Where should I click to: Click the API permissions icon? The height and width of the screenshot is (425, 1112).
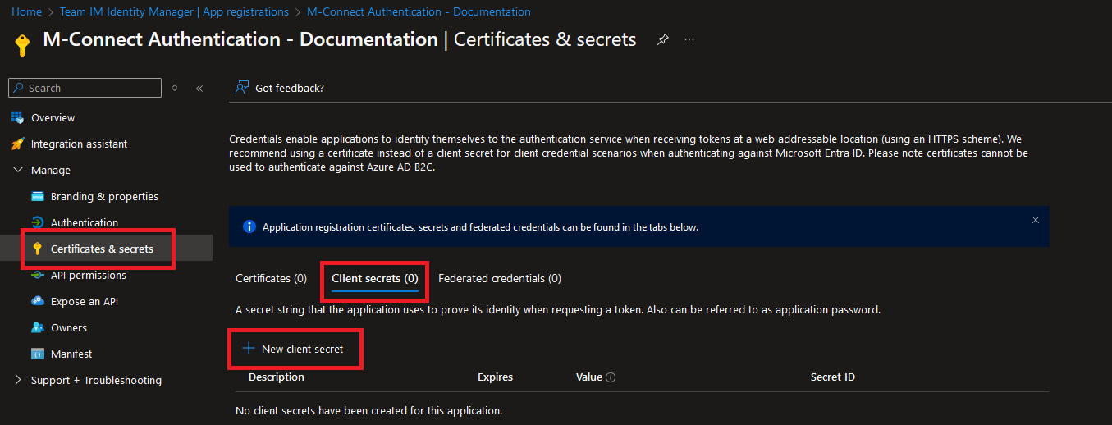coord(37,275)
